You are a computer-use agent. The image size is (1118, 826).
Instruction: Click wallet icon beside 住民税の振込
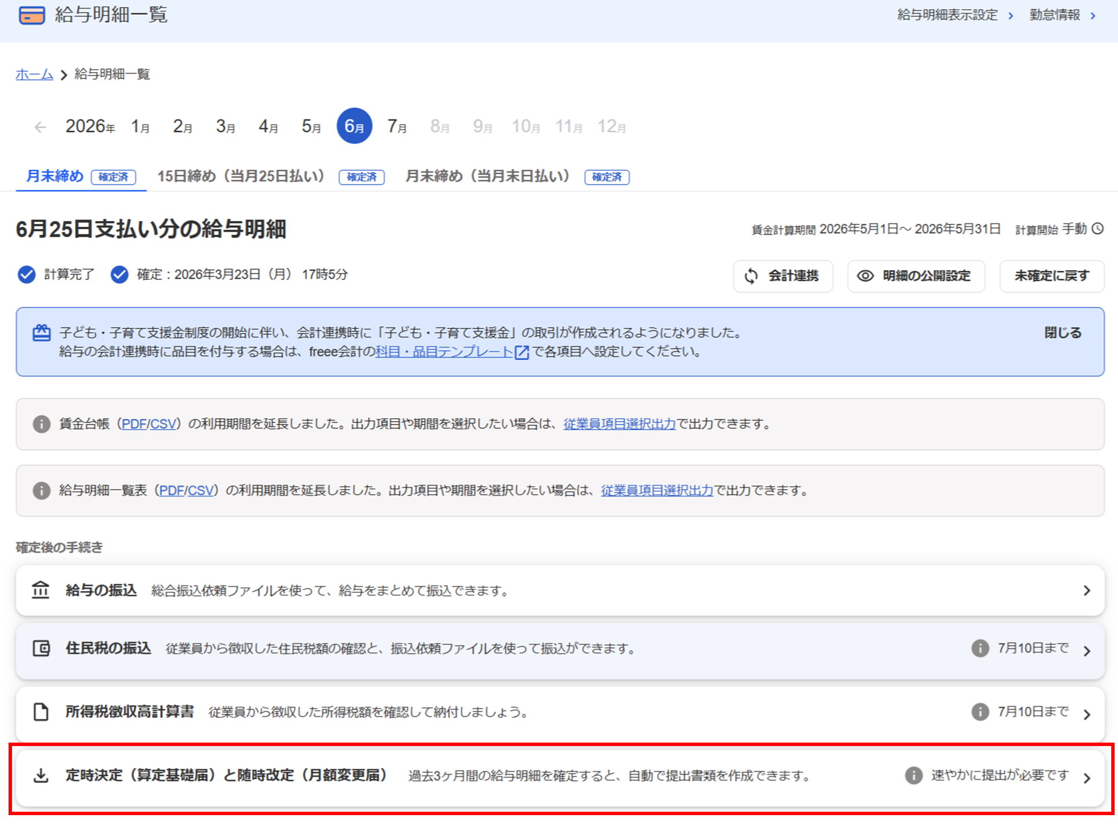point(41,648)
